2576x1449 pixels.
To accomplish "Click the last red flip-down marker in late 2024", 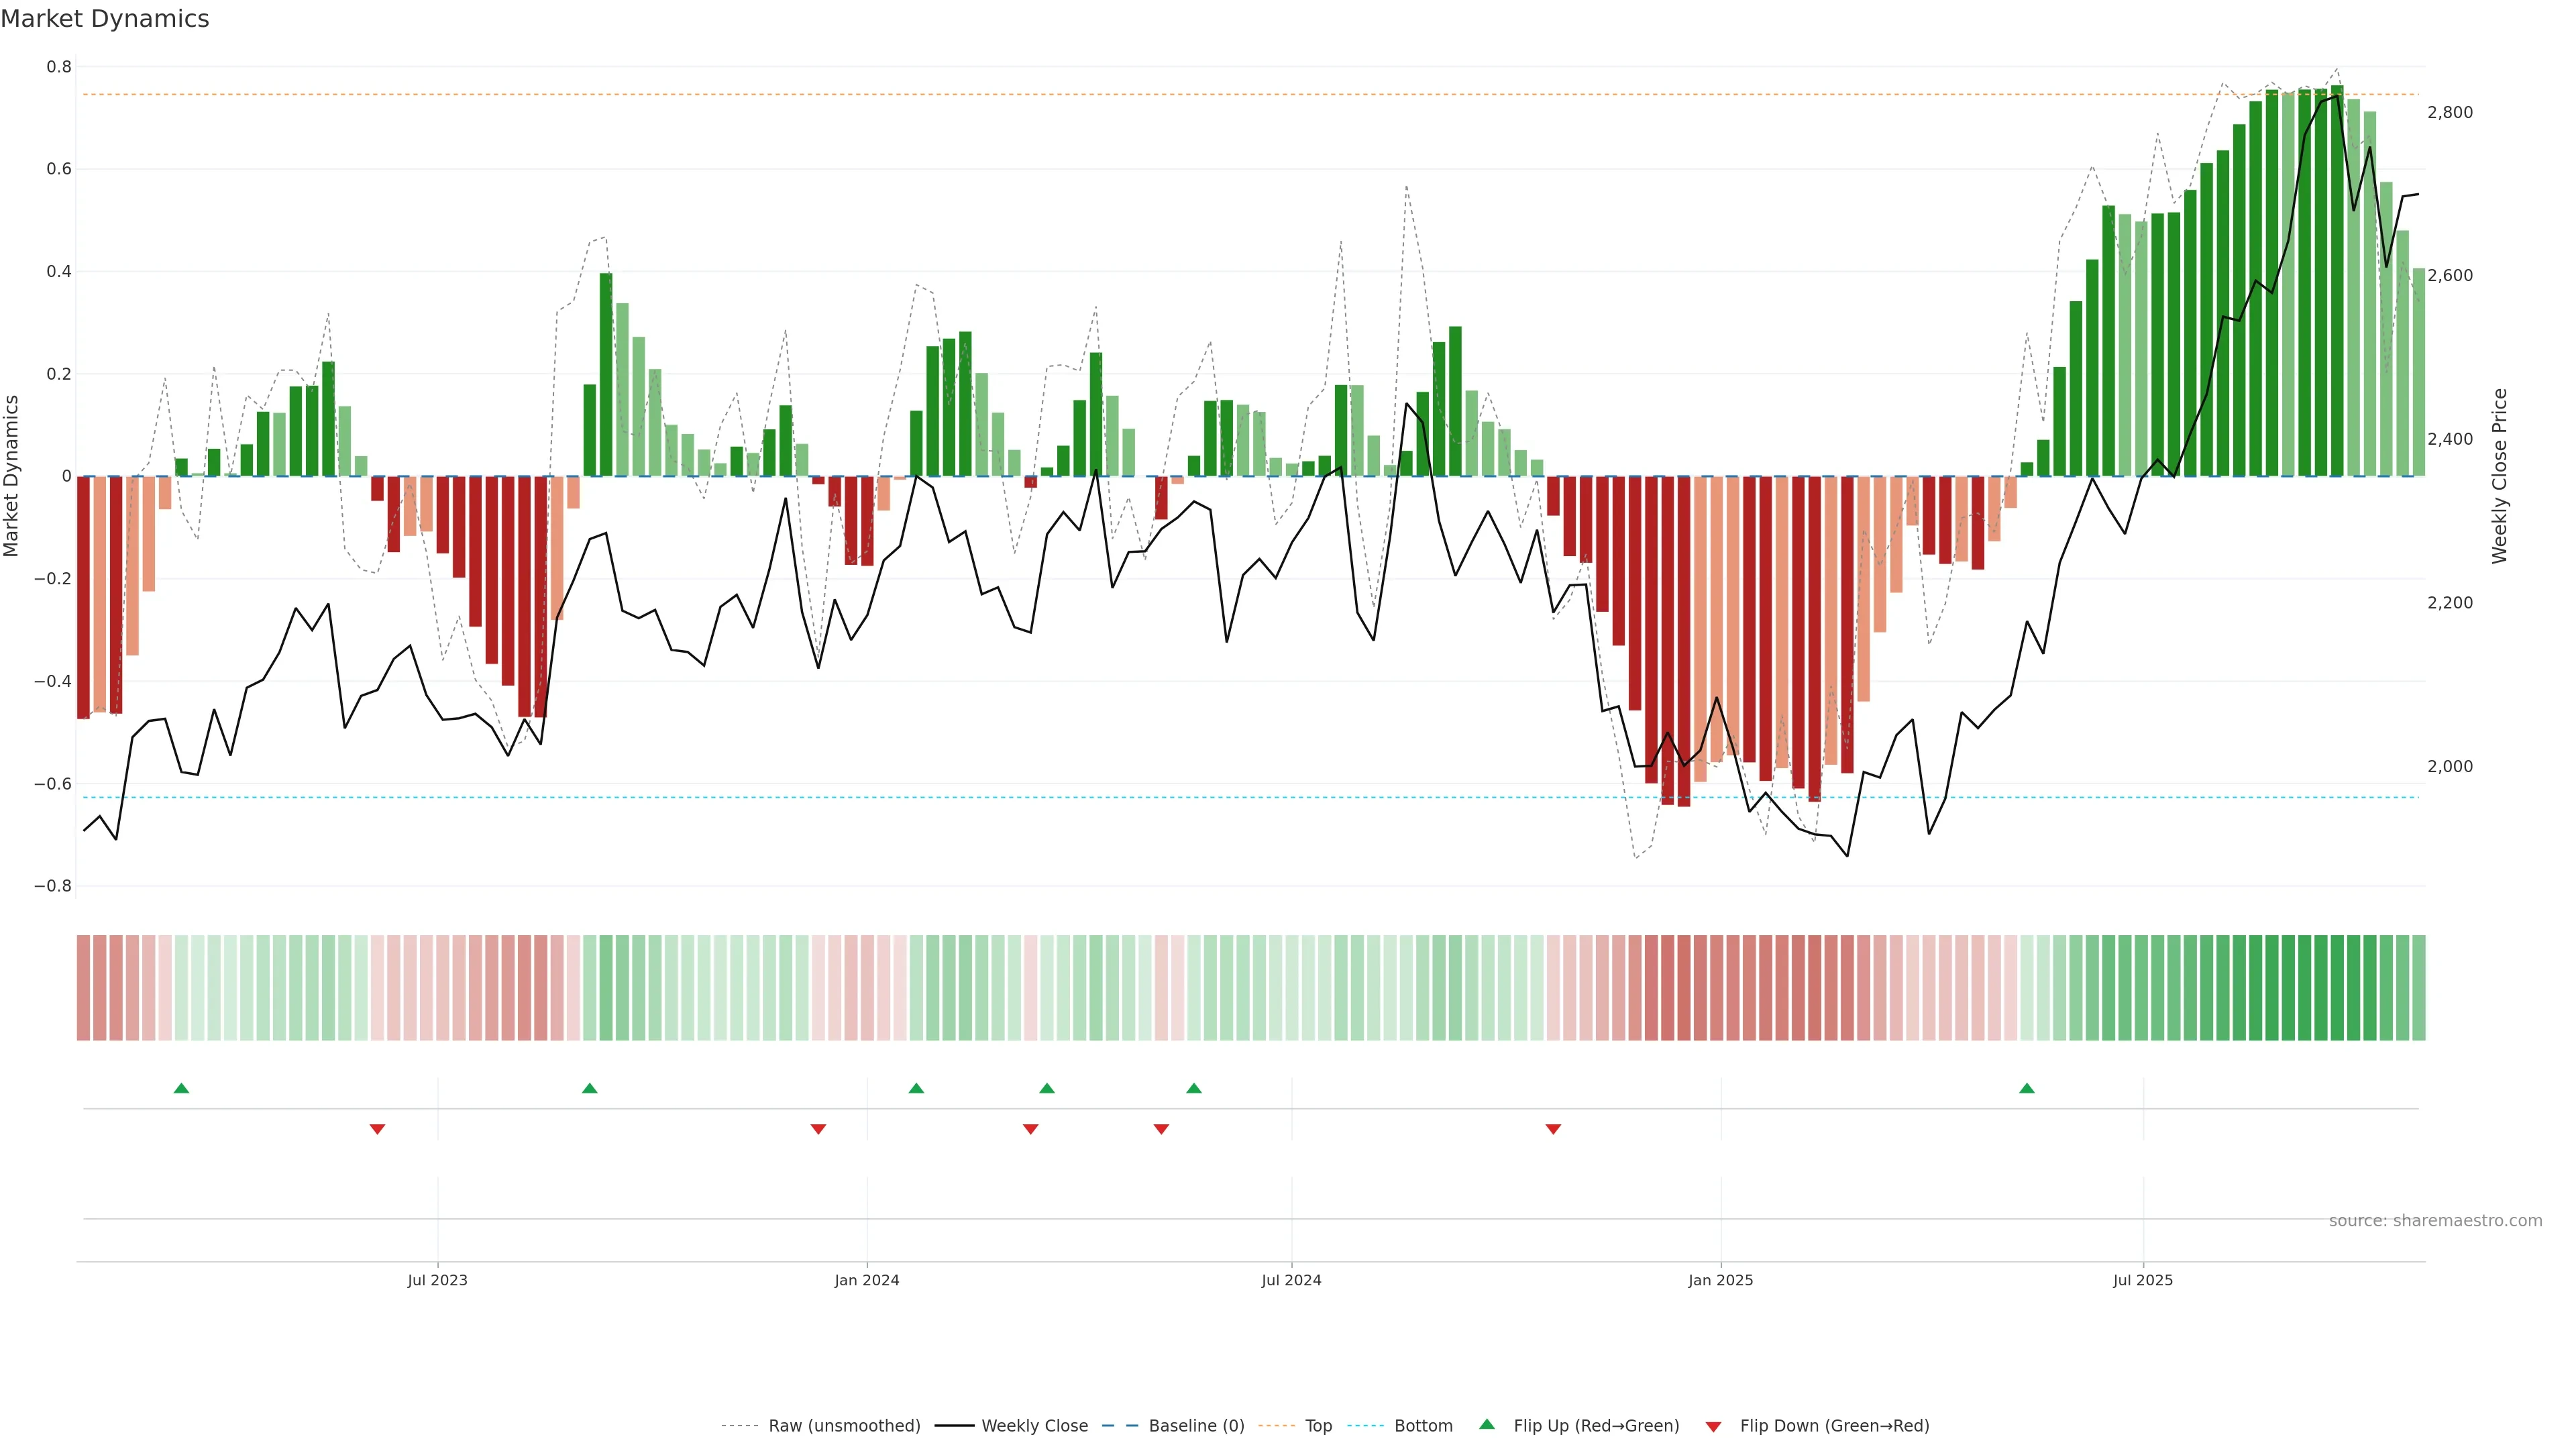I will pyautogui.click(x=1553, y=1129).
